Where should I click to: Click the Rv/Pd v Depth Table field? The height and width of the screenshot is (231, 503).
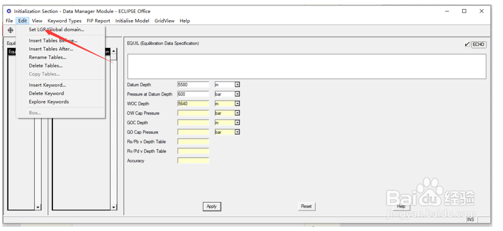tap(193, 151)
